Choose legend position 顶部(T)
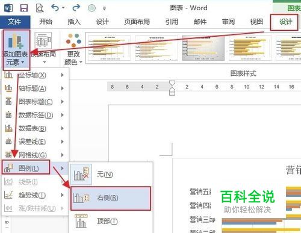This screenshot has width=301, height=233. 111,221
